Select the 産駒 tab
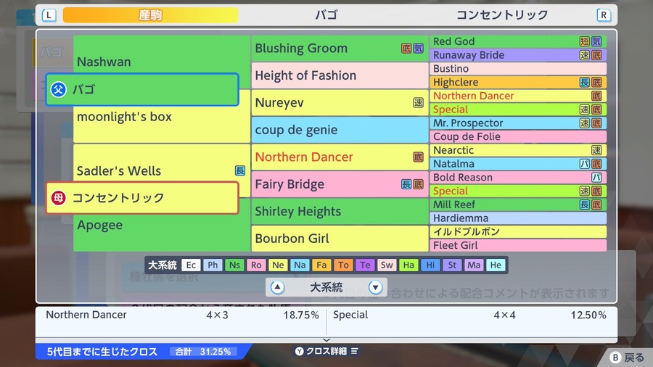The width and height of the screenshot is (653, 367). coord(150,15)
